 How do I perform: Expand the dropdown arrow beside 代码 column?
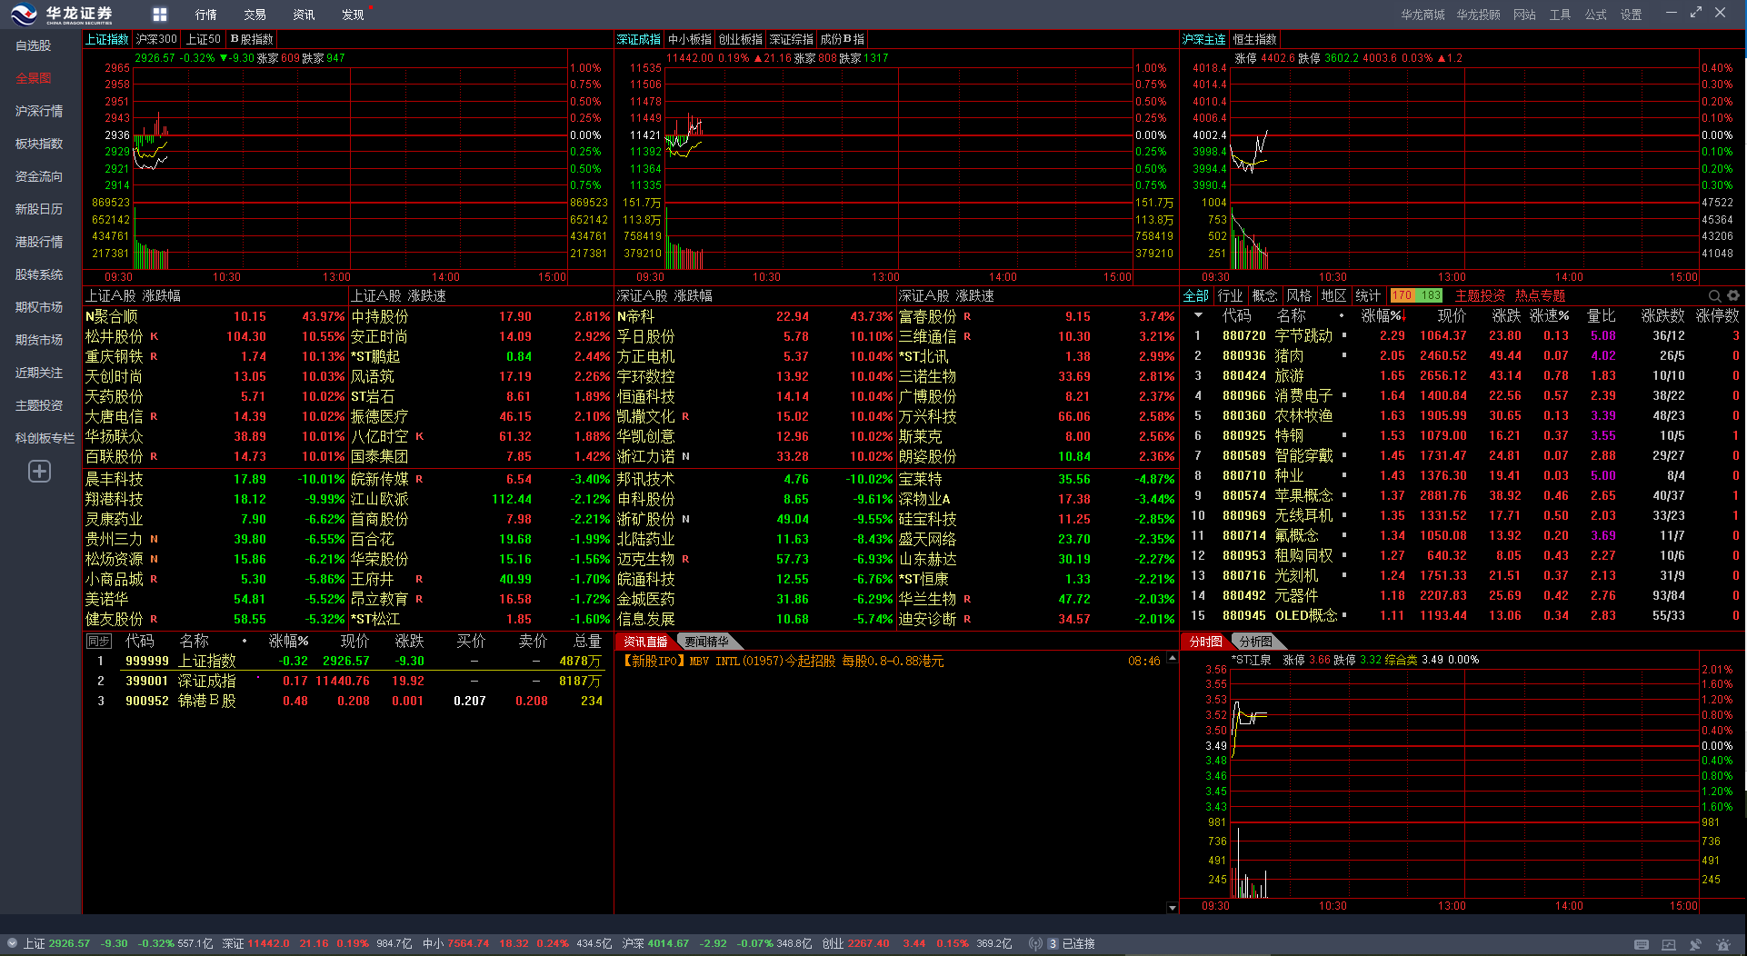click(x=1198, y=316)
